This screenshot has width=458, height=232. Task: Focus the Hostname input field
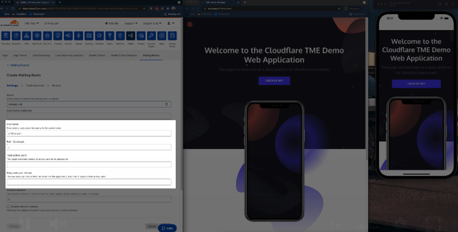89,133
